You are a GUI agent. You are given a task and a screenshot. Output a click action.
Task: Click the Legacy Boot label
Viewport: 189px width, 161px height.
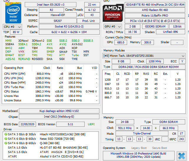click(139, 148)
